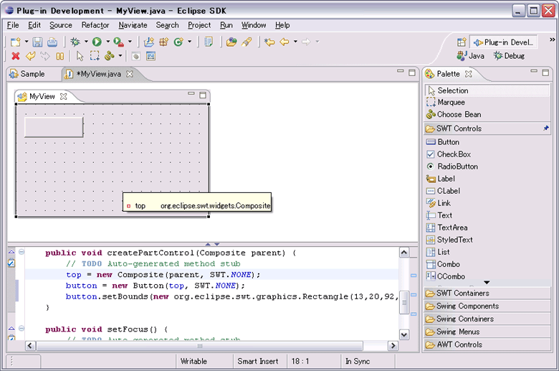
Task: Switch to the Java perspective
Action: (471, 56)
